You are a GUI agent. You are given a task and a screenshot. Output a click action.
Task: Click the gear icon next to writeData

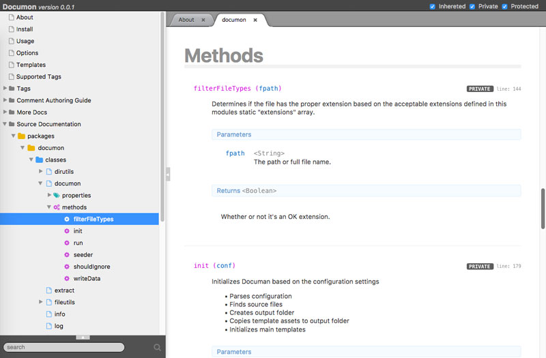(x=67, y=279)
